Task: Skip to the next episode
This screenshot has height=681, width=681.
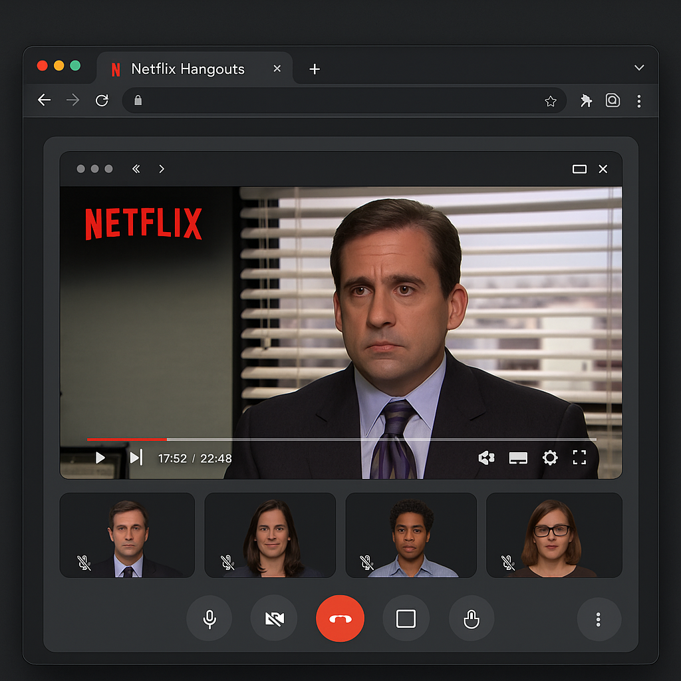Action: pyautogui.click(x=136, y=458)
